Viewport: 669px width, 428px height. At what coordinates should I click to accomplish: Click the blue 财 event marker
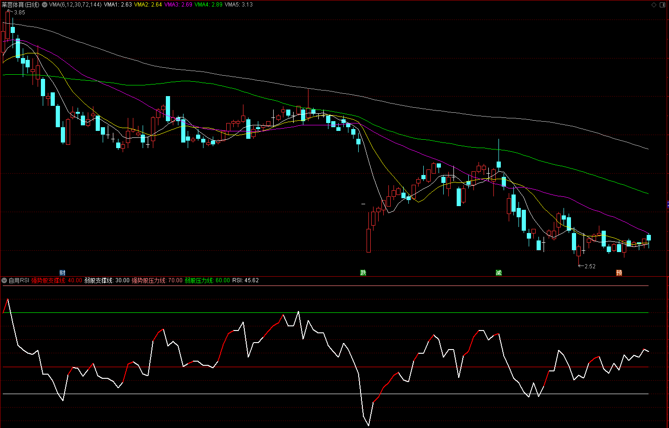(62, 273)
